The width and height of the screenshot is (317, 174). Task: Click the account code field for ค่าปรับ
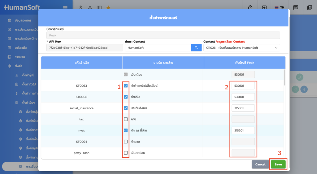coord(243,97)
